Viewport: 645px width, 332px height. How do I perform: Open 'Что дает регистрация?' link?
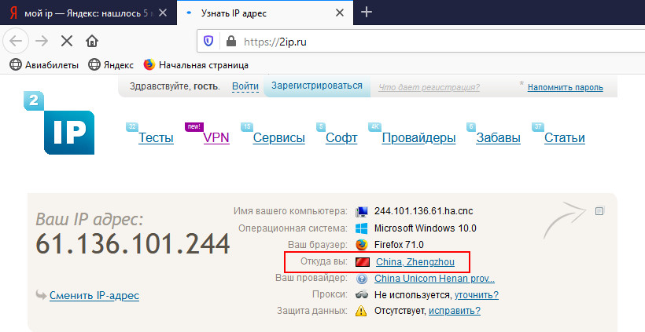(429, 87)
